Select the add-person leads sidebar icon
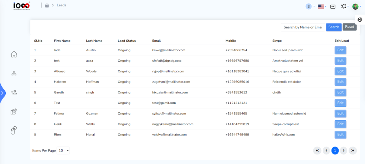 (x=14, y=92)
